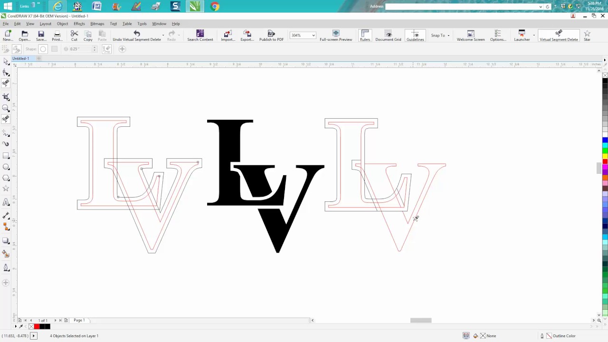The image size is (608, 342).
Task: Expand the cursor coordinates flyout arrow
Action: pyautogui.click(x=33, y=336)
